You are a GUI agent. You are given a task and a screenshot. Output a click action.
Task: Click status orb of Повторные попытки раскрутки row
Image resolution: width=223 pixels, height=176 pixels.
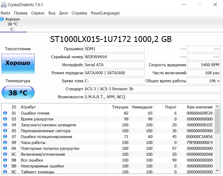[x=5, y=148]
